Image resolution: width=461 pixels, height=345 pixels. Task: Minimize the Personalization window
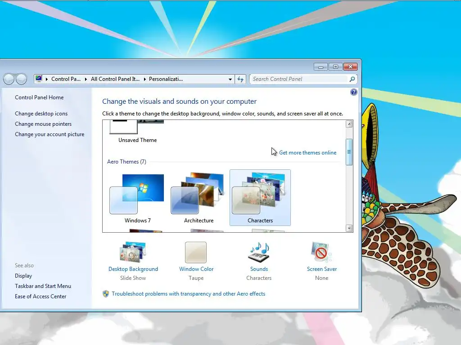[321, 67]
